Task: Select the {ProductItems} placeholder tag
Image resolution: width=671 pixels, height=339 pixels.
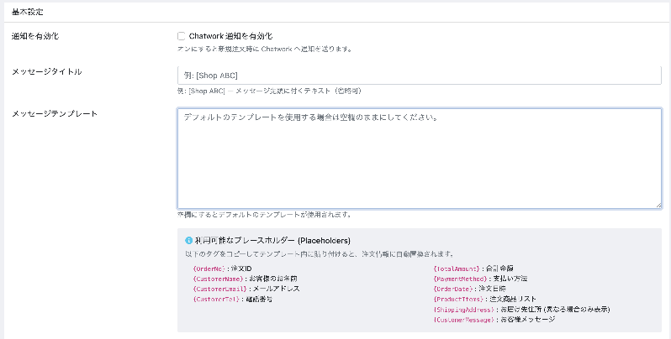Action: [x=458, y=300]
